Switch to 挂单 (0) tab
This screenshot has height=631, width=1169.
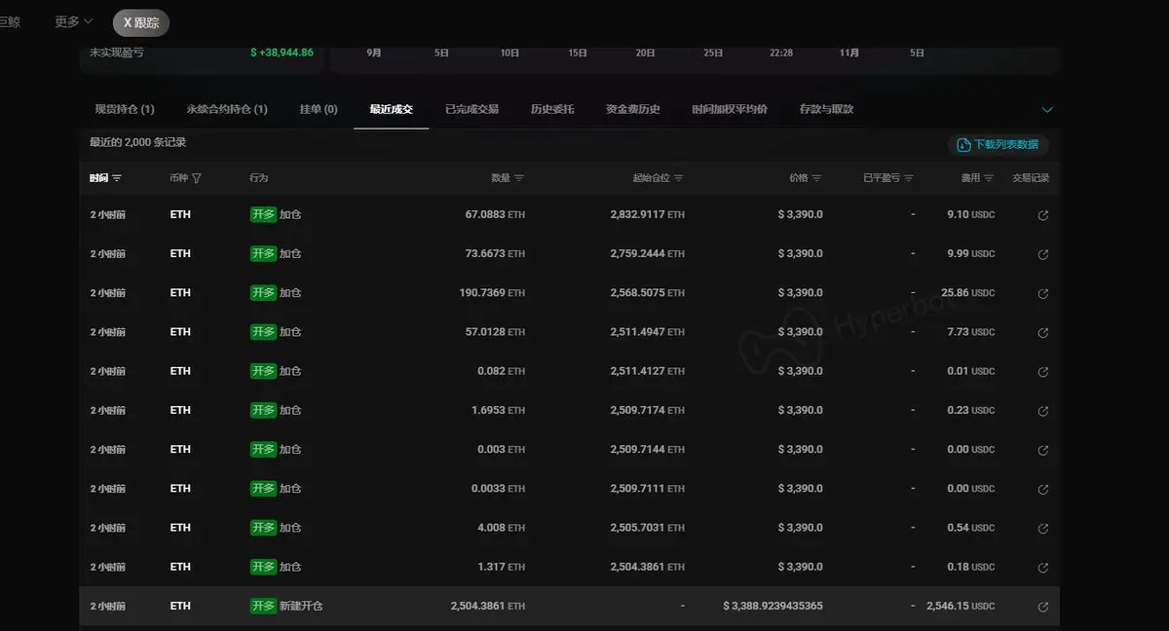pos(319,109)
